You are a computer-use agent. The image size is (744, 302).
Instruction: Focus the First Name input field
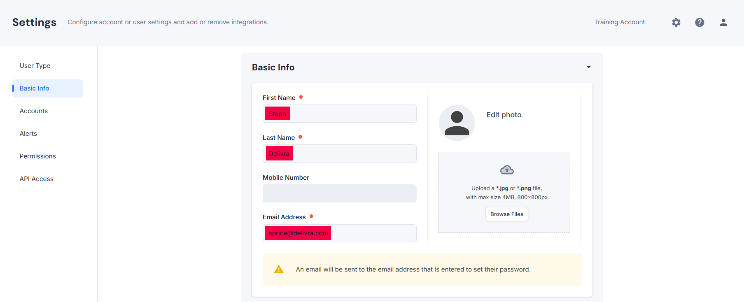(340, 114)
